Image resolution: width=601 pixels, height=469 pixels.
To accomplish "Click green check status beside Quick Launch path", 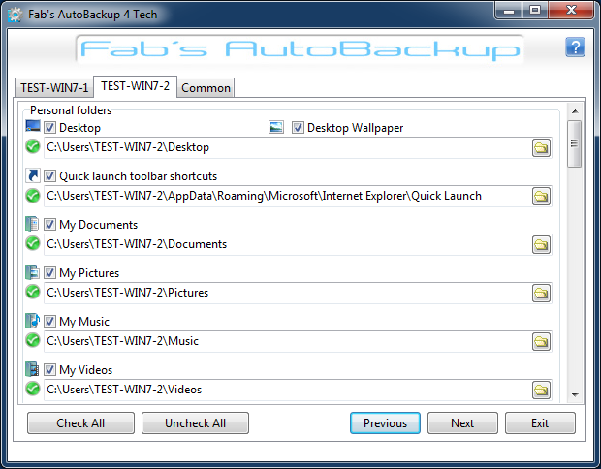I will pyautogui.click(x=33, y=196).
